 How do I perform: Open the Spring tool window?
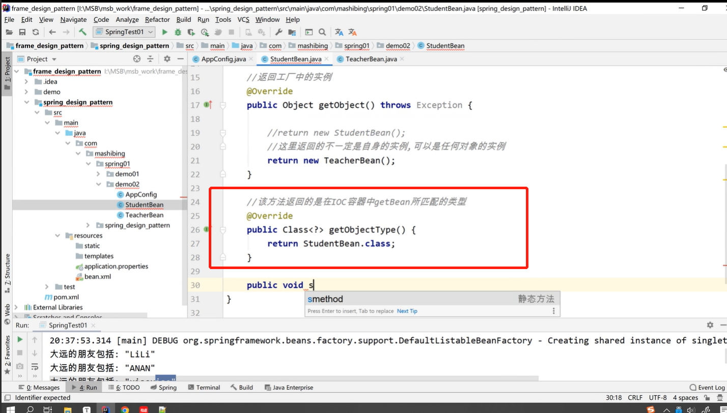(x=164, y=388)
